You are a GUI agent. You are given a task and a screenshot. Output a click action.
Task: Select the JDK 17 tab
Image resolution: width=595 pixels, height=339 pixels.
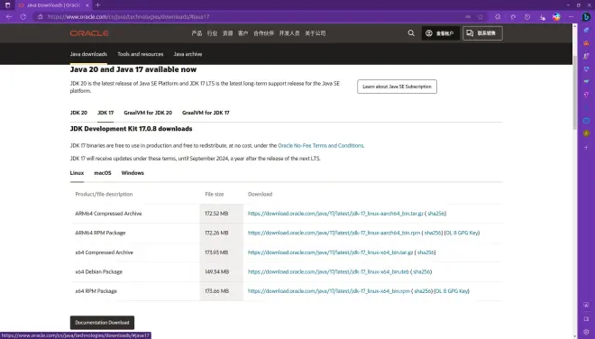(x=105, y=113)
